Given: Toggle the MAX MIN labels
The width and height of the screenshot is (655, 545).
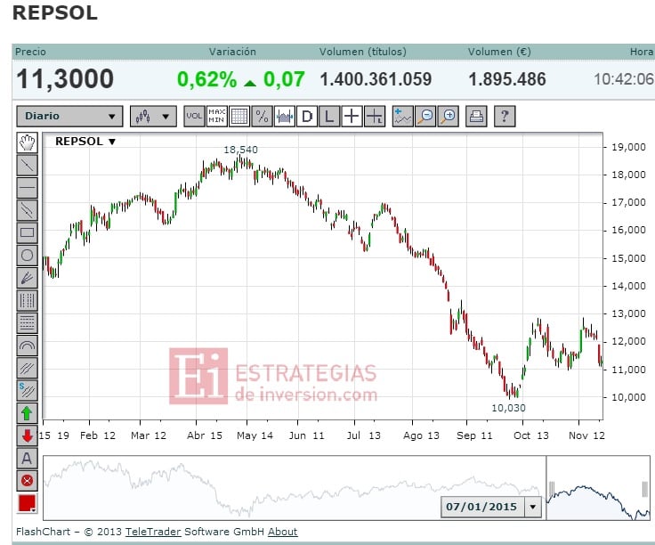Looking at the screenshot, I should tap(217, 116).
